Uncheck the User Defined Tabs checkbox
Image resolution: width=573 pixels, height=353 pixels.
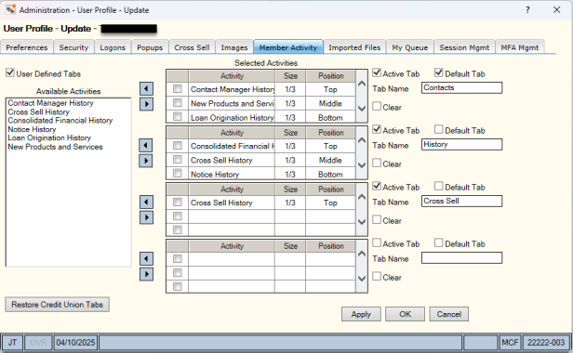click(x=10, y=73)
